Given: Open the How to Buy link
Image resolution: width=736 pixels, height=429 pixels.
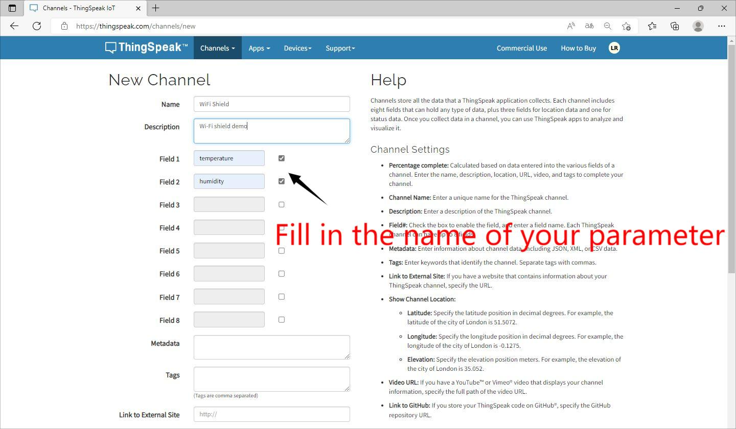Looking at the screenshot, I should 578,48.
